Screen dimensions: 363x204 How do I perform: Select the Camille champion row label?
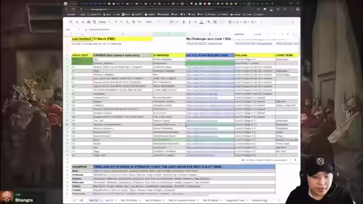click(82, 190)
